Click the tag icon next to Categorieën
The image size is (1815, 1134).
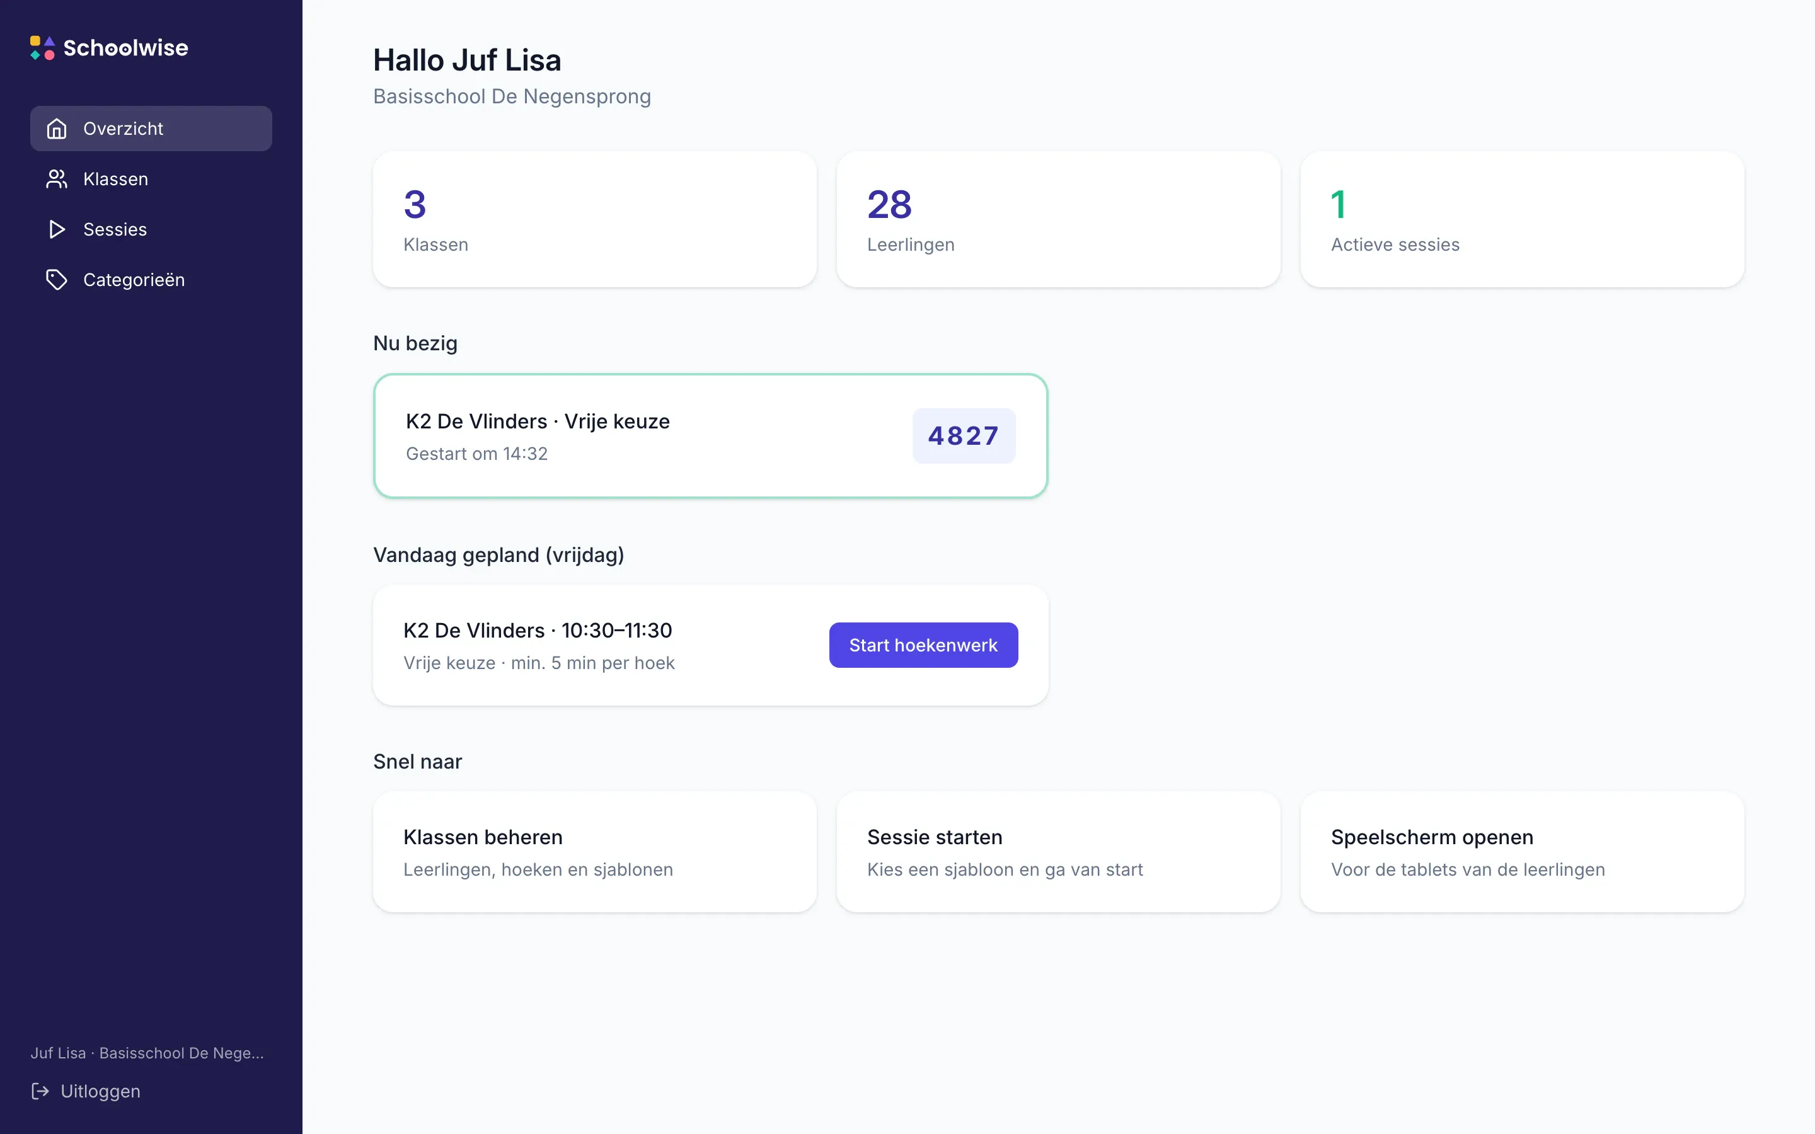click(56, 280)
